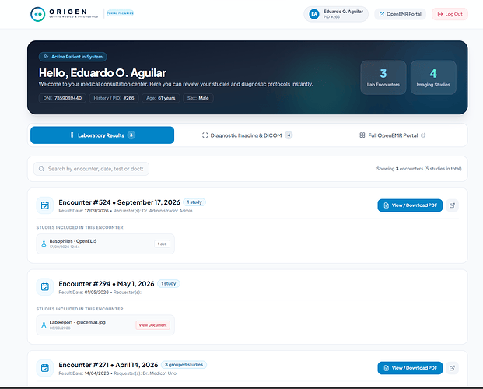This screenshot has height=389, width=483.
Task: Click View Document for glucemia1.jpg
Action: coord(152,325)
